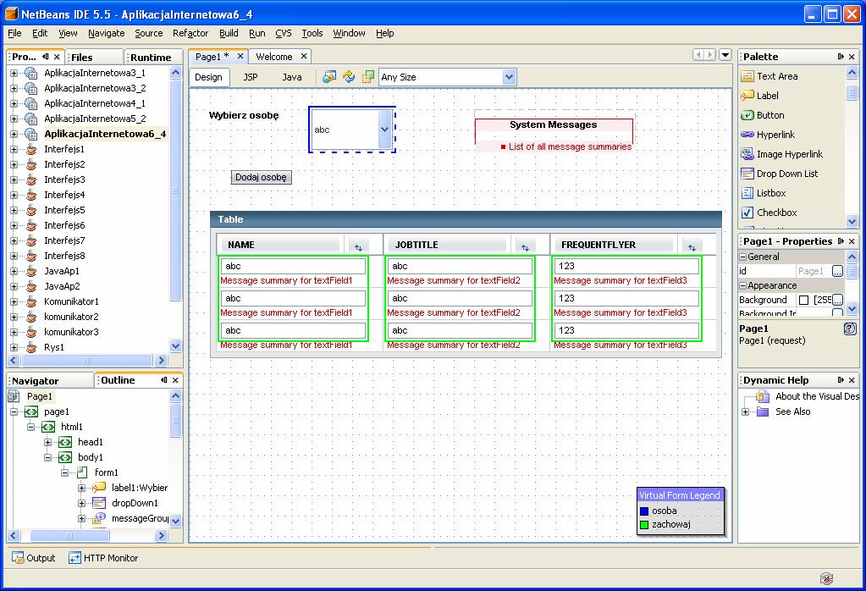
Task: Collapse the General properties section
Action: (x=743, y=257)
